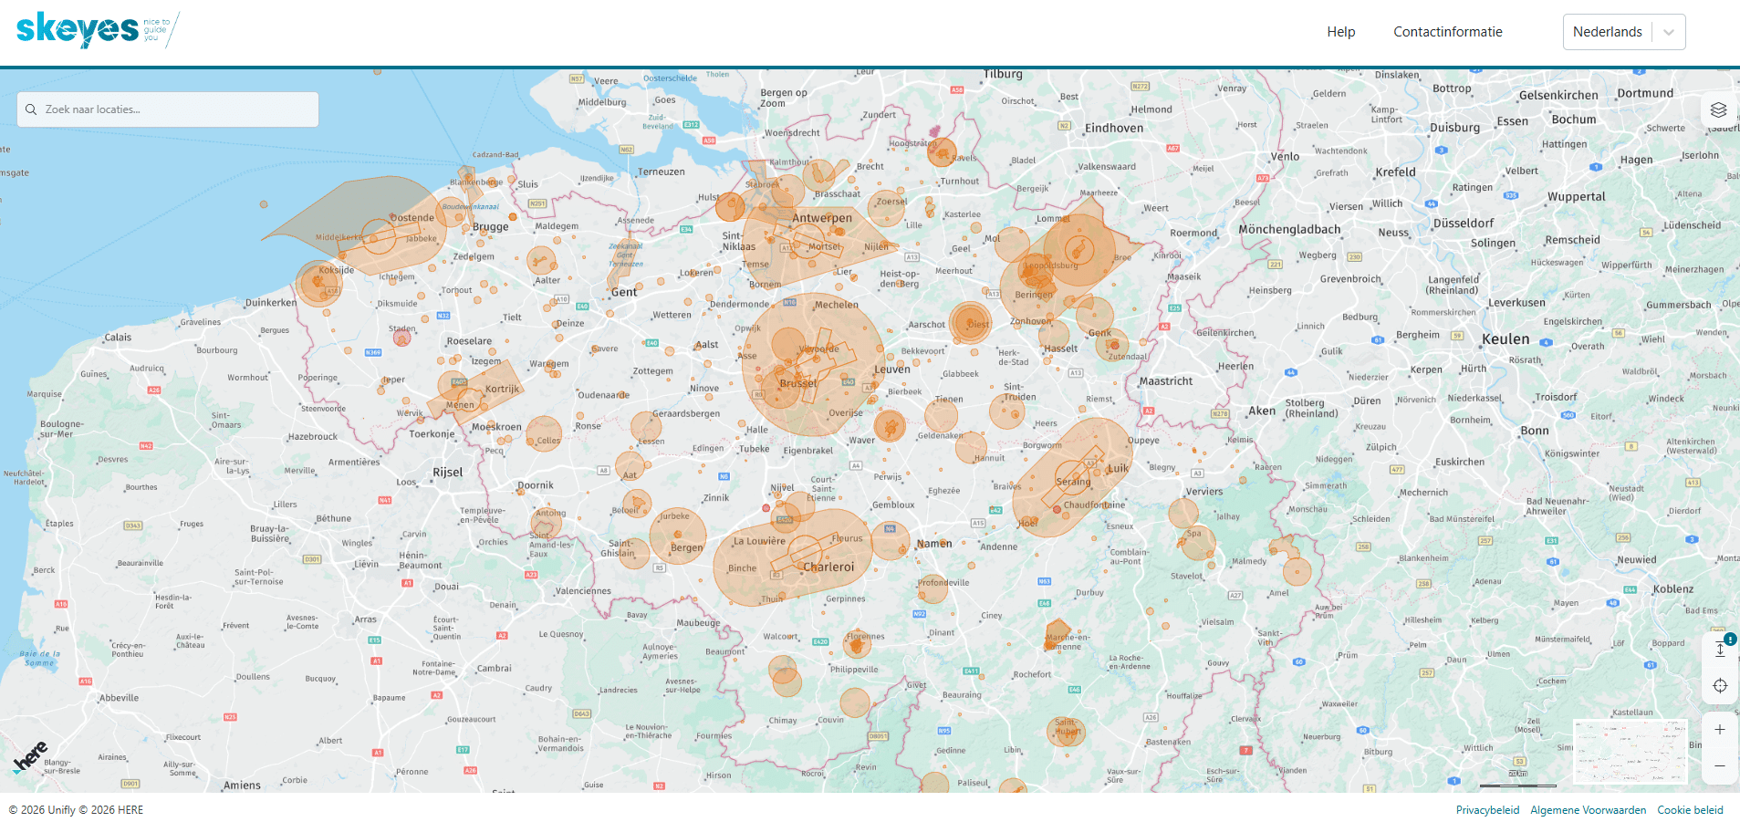This screenshot has width=1740, height=822.
Task: Click the overview minimap thumbnail
Action: [1630, 752]
